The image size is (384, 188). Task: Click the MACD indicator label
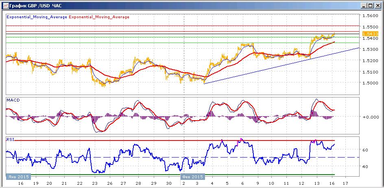tap(13, 100)
